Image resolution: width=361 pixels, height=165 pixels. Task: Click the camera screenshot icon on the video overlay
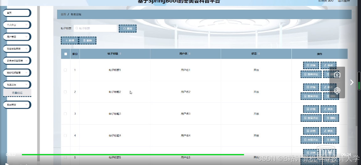[x=337, y=75]
